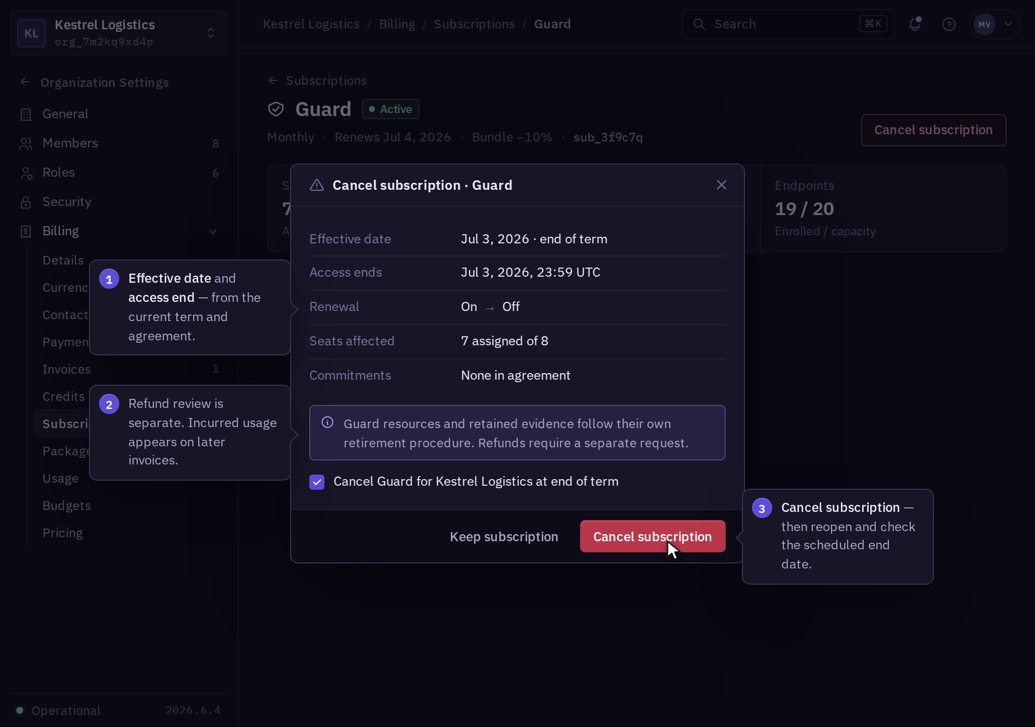Open the General settings page
Screen dimensions: 1035x727
(x=119, y=114)
